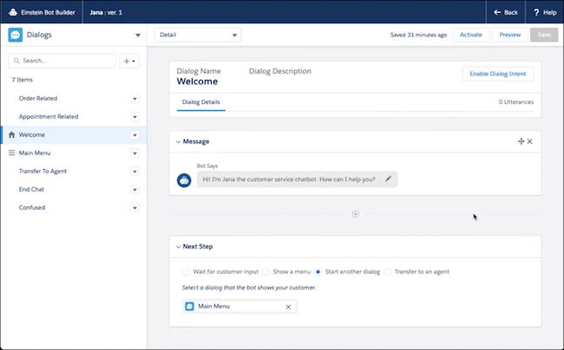Click the menu lines icon beside Main Menu
This screenshot has width=564, height=350.
coord(11,153)
